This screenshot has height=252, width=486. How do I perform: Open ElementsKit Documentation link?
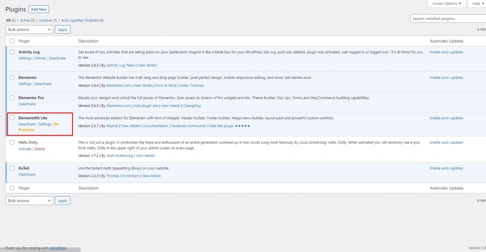(156, 126)
